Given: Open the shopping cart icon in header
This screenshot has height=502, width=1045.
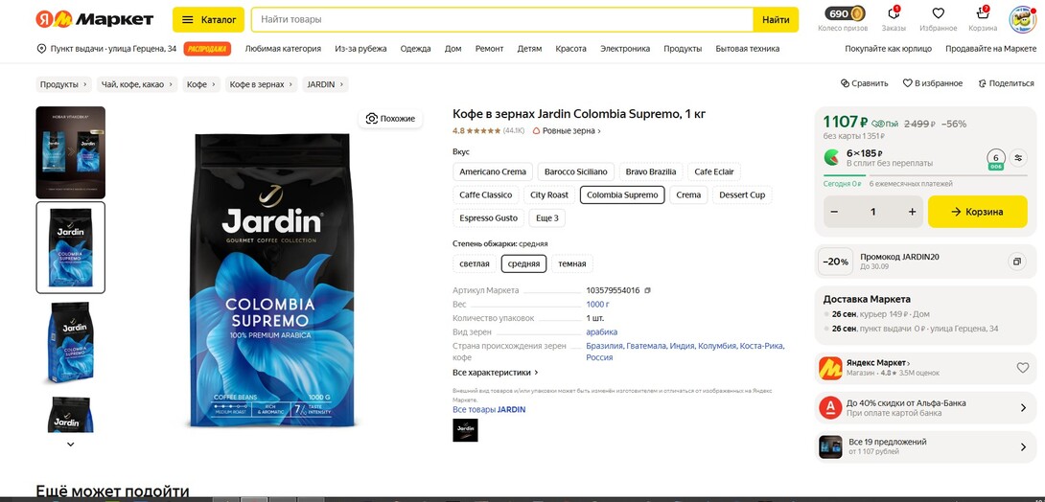Looking at the screenshot, I should coord(983,13).
